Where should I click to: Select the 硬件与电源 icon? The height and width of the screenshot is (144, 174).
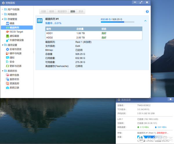(8, 53)
